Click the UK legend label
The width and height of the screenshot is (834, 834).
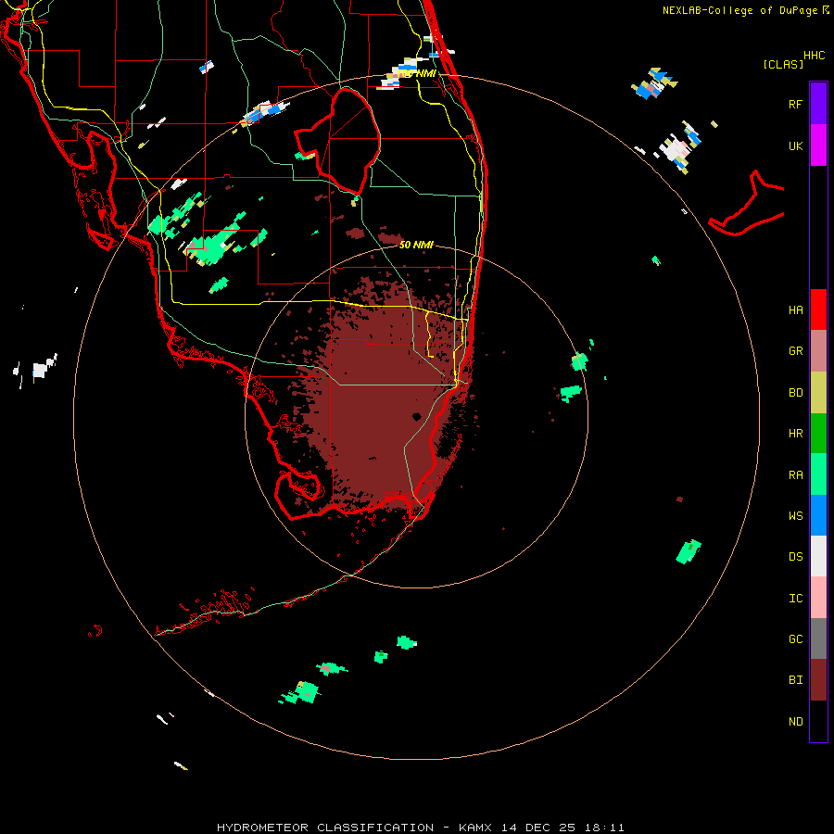[795, 145]
